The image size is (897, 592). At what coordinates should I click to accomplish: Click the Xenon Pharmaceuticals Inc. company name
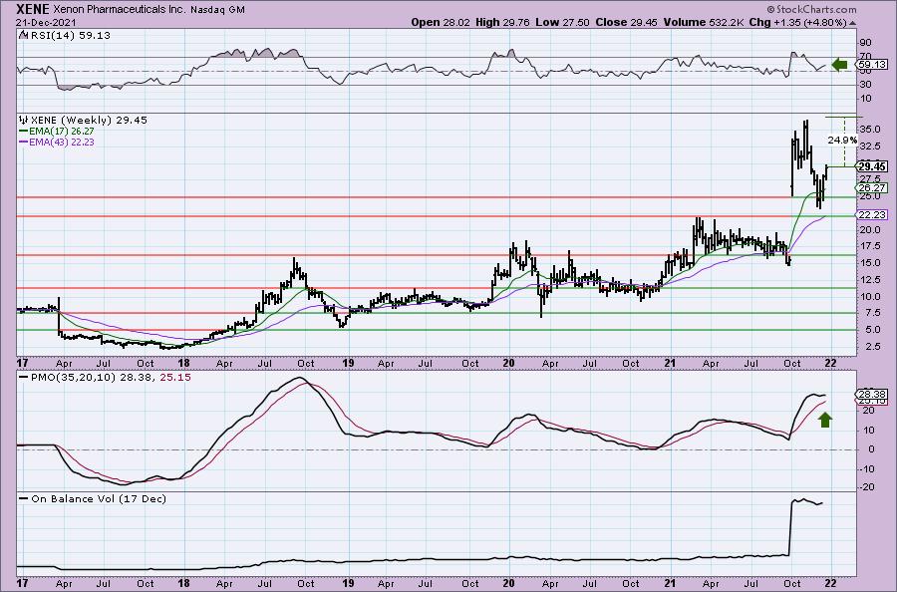(119, 10)
